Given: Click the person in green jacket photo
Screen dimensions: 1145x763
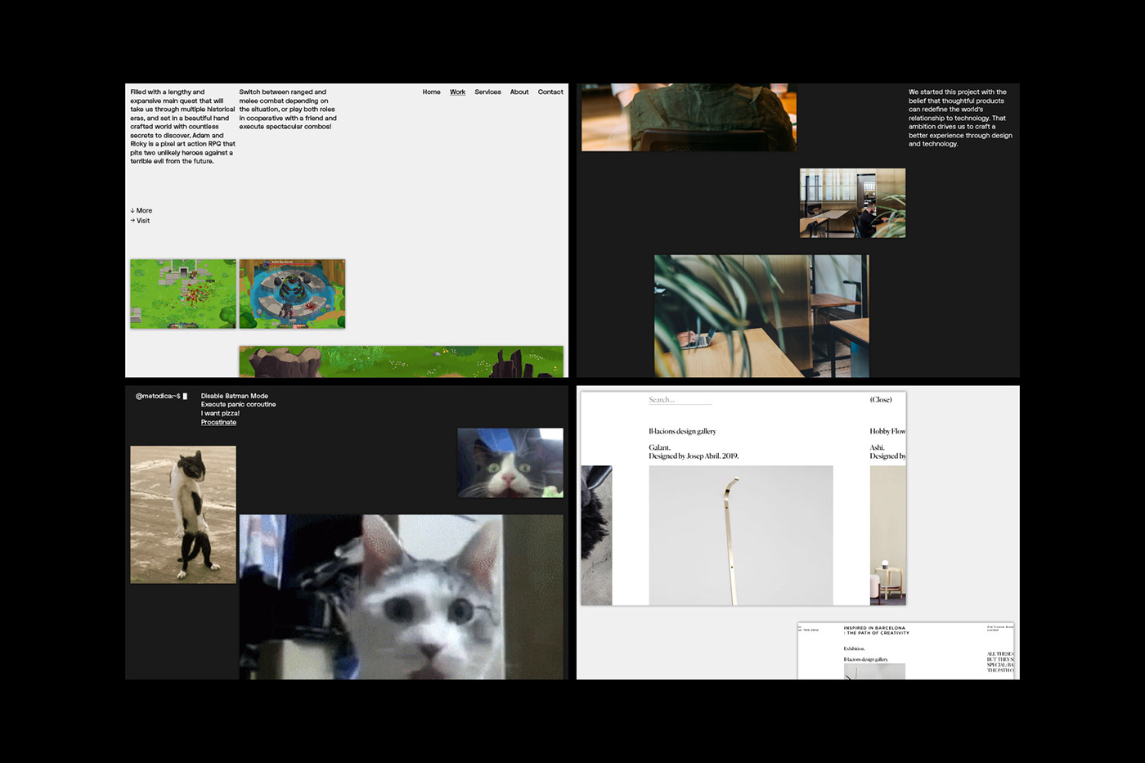Looking at the screenshot, I should (x=689, y=117).
